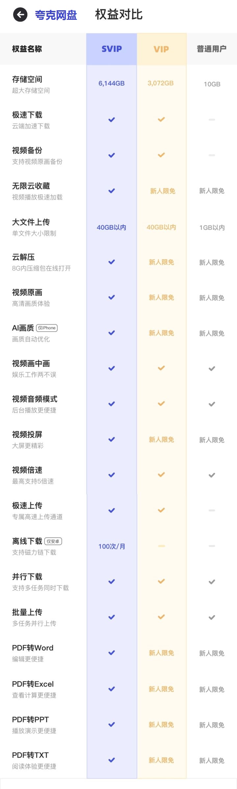237x789 pixels.
Task: Click VIP 新人限免 for PDF转Word
Action: point(161,653)
